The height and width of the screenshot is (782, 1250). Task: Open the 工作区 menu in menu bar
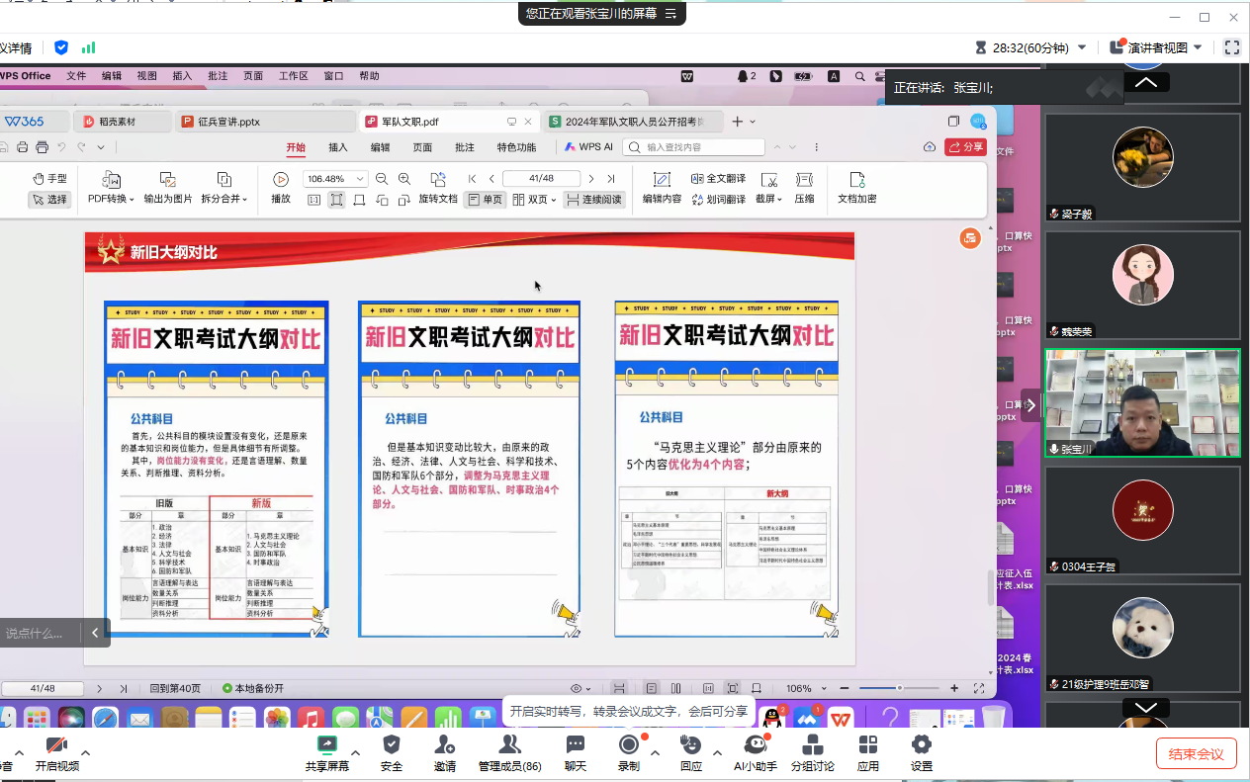pyautogui.click(x=294, y=75)
